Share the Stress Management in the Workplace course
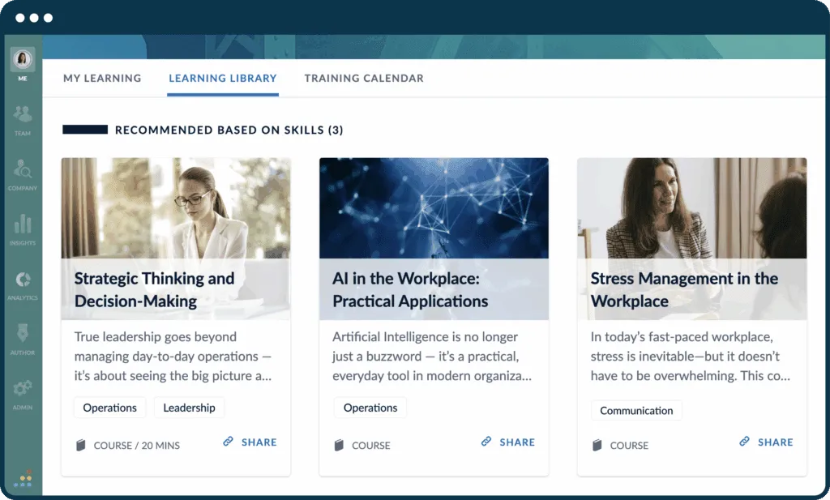Image resolution: width=830 pixels, height=500 pixels. (x=767, y=442)
